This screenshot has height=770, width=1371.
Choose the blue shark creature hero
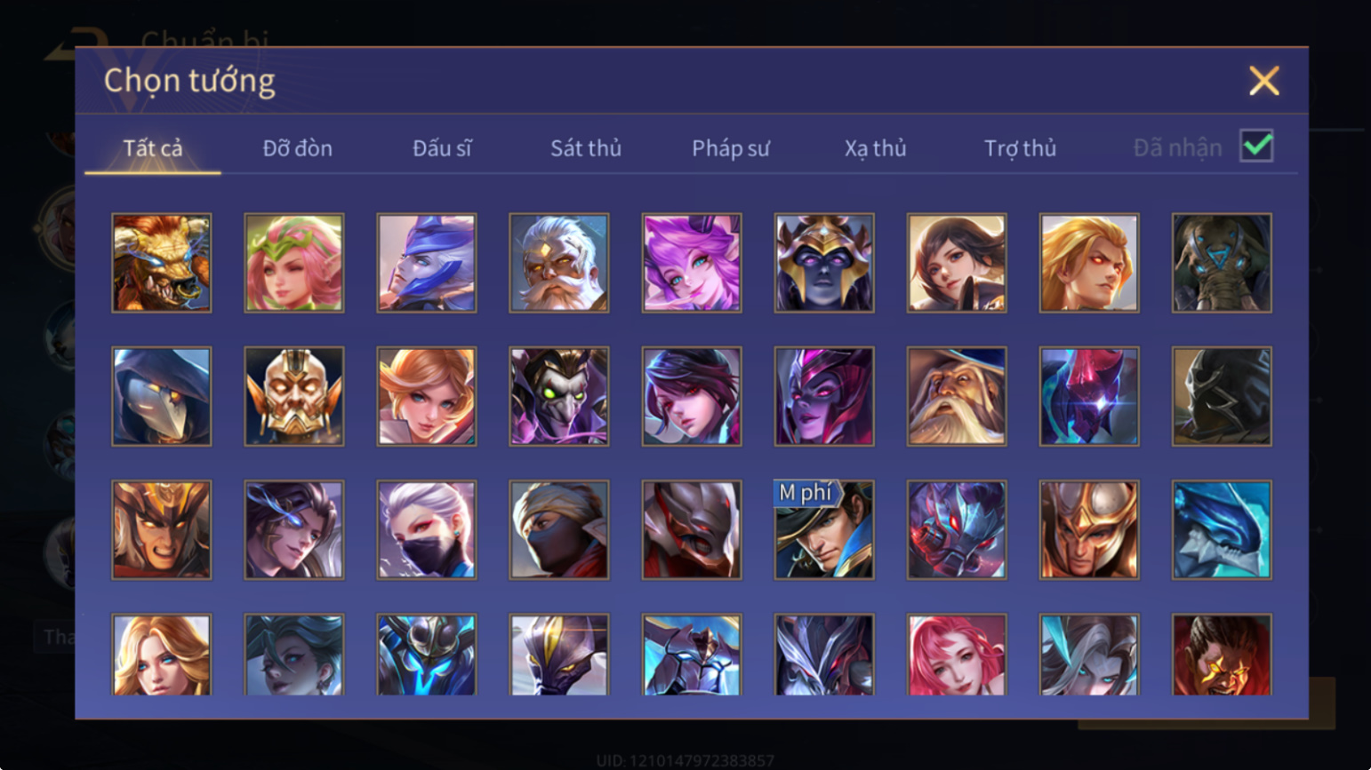tap(1222, 530)
